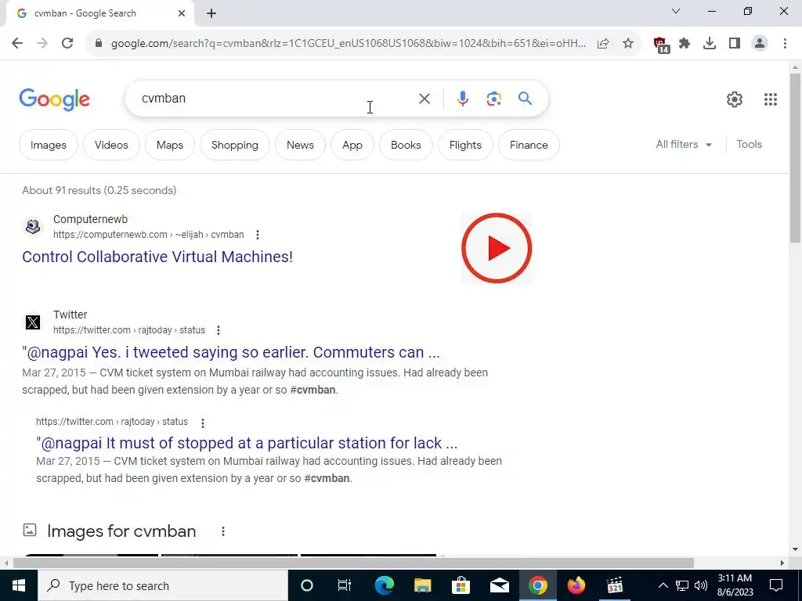Open more options for second Twitter result

[x=203, y=423]
